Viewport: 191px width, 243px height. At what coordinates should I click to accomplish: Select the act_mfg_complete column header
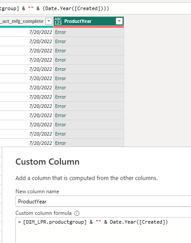point(27,21)
